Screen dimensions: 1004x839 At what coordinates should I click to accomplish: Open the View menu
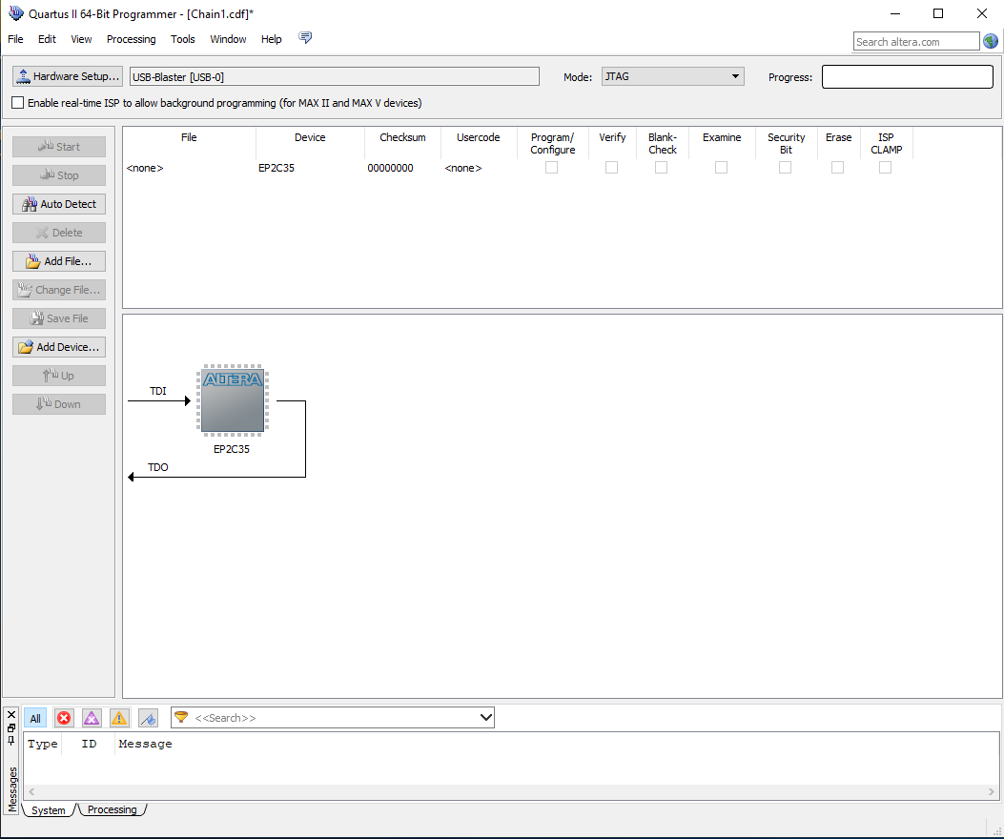pyautogui.click(x=81, y=39)
